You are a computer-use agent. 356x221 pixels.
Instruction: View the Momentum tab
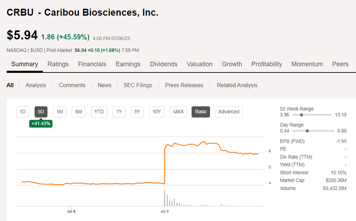tap(307, 64)
